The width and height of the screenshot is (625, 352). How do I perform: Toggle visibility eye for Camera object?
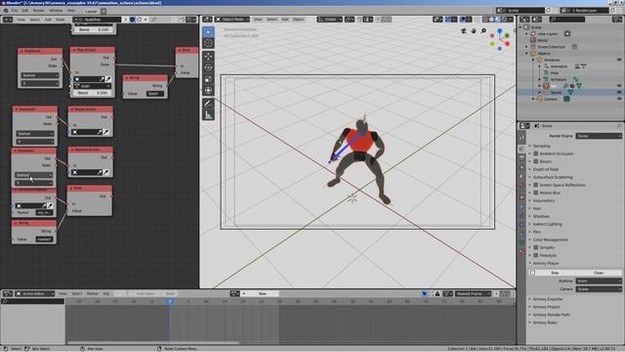[x=619, y=99]
